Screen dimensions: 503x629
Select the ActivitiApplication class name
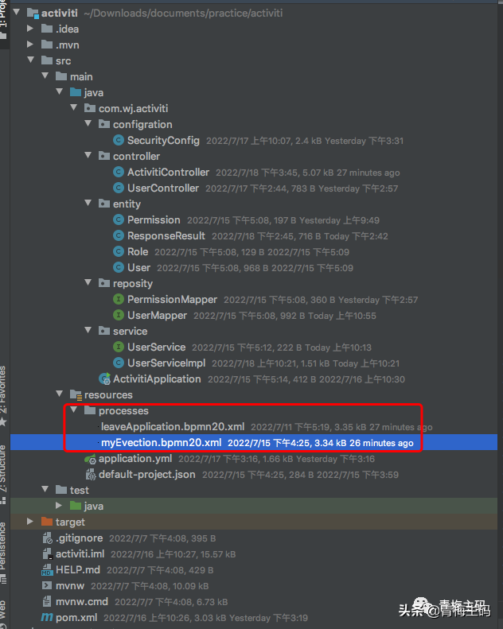coord(157,379)
